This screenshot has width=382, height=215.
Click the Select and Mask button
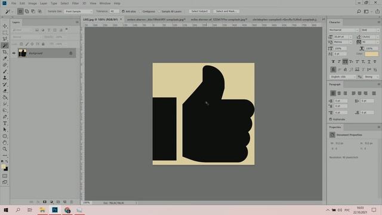click(226, 11)
